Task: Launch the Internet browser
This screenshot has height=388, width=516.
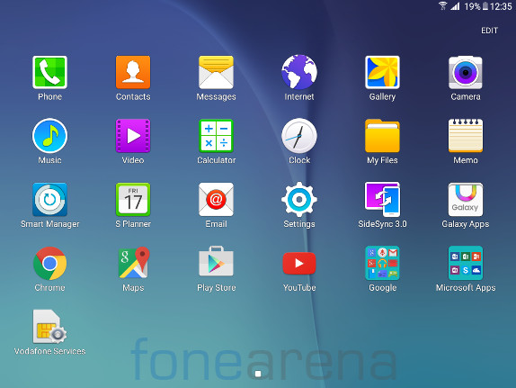Action: (x=299, y=72)
